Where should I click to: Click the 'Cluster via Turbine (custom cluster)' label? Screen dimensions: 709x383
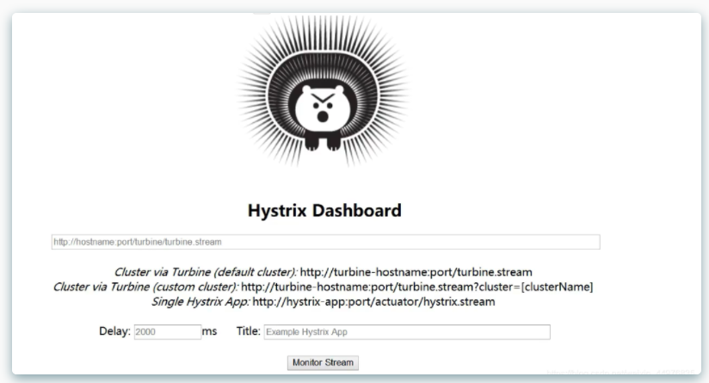(x=145, y=287)
